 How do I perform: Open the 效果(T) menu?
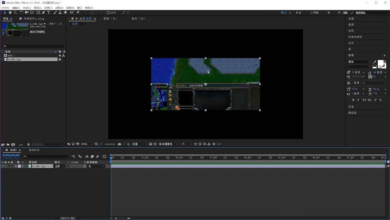(x=48, y=8)
